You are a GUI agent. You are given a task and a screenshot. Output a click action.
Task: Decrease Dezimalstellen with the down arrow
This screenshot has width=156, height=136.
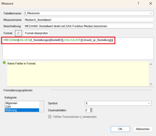(x=91, y=111)
